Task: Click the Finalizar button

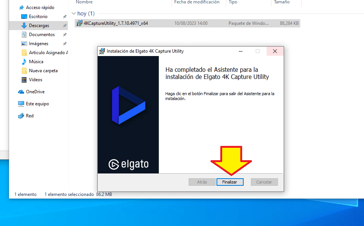Action: [x=230, y=182]
